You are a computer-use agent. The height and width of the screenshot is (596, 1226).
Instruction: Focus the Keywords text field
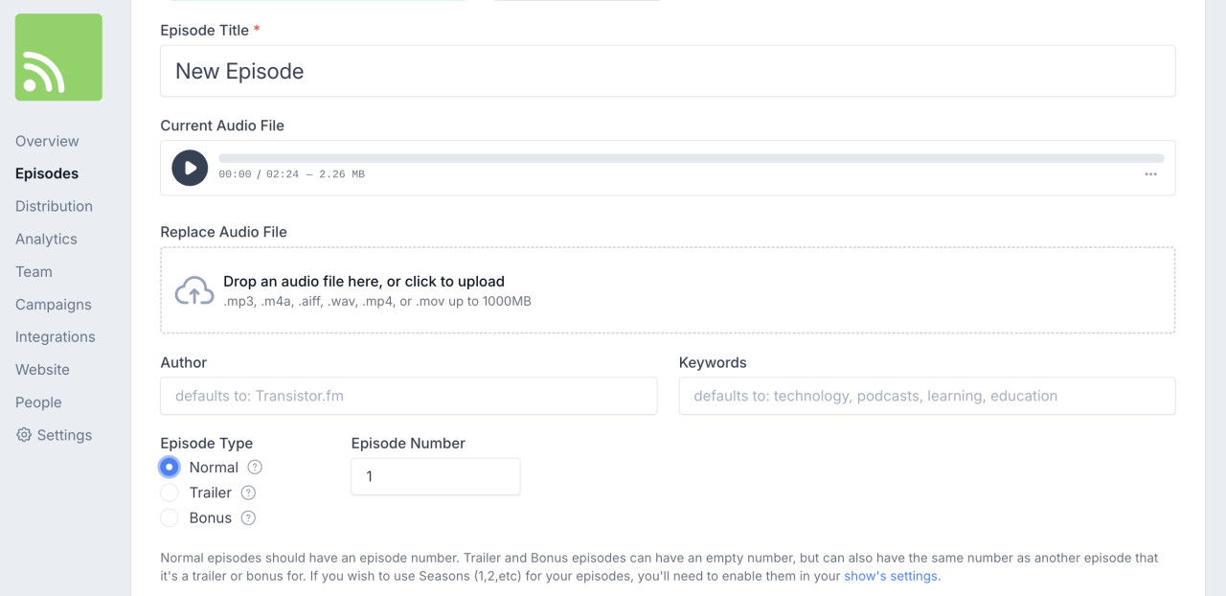pos(926,396)
